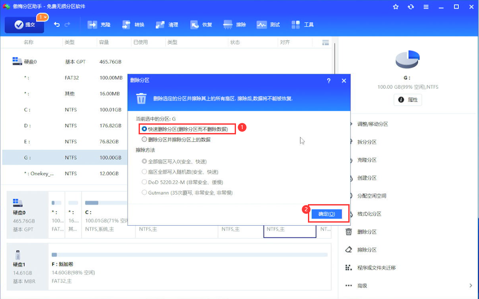Confirm with the 确定(O) button
479x299 pixels.
coord(326,214)
